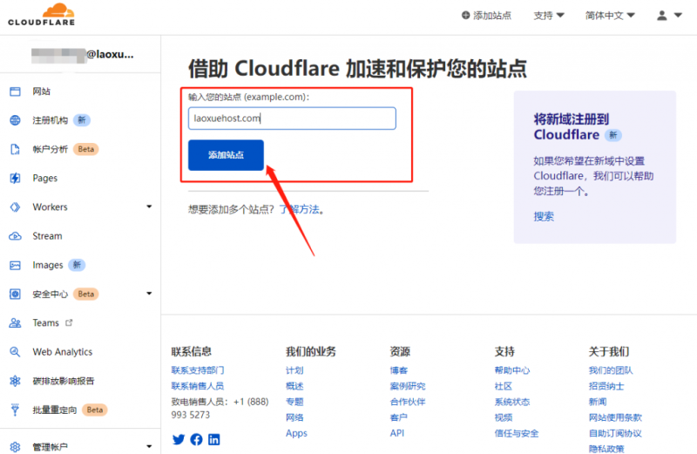Viewport: 697px width, 454px height.
Task: Open the 简体中文 language dropdown
Action: click(x=609, y=16)
